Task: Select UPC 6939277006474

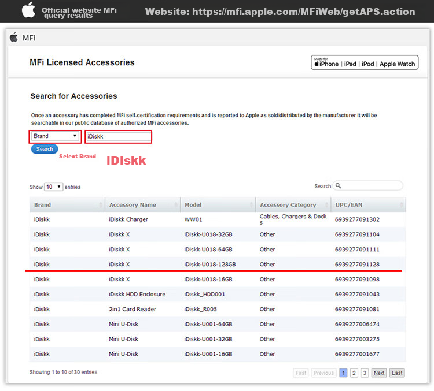Action: [357, 324]
